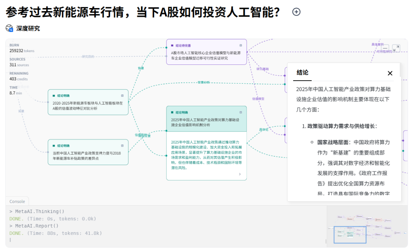415x251 pixels.
Task: Click the 研究目的 edge label
Action: pos(88,56)
